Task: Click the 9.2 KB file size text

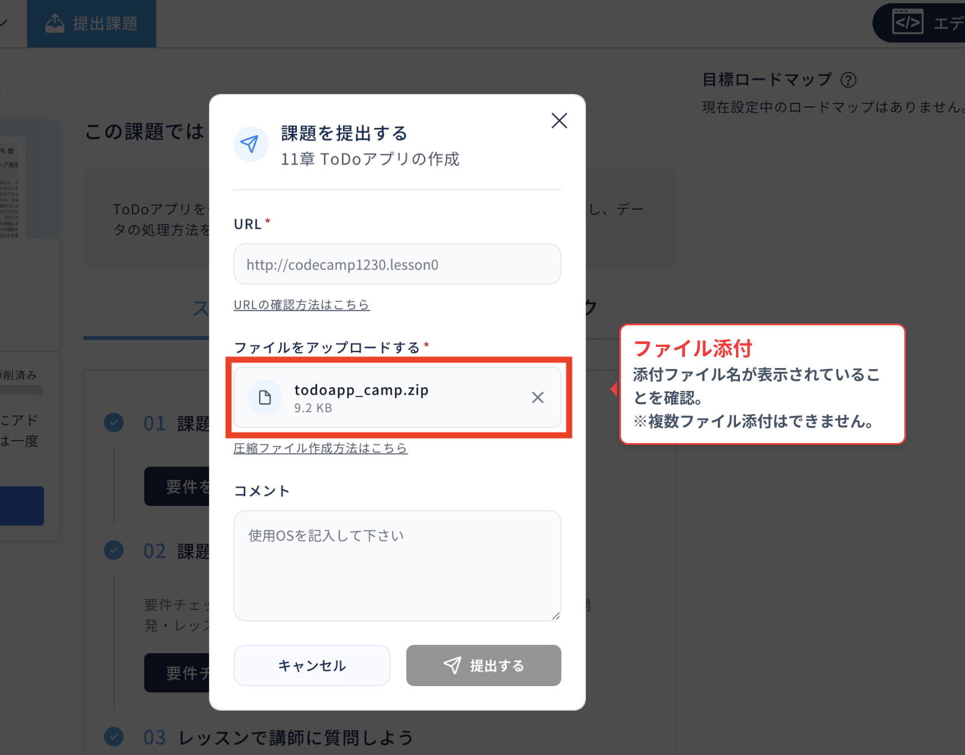Action: [313, 408]
